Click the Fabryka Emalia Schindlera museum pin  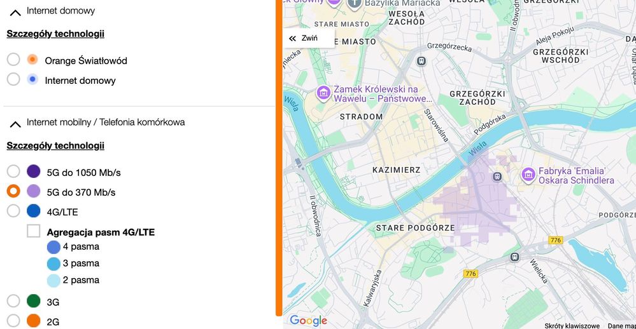(x=528, y=175)
